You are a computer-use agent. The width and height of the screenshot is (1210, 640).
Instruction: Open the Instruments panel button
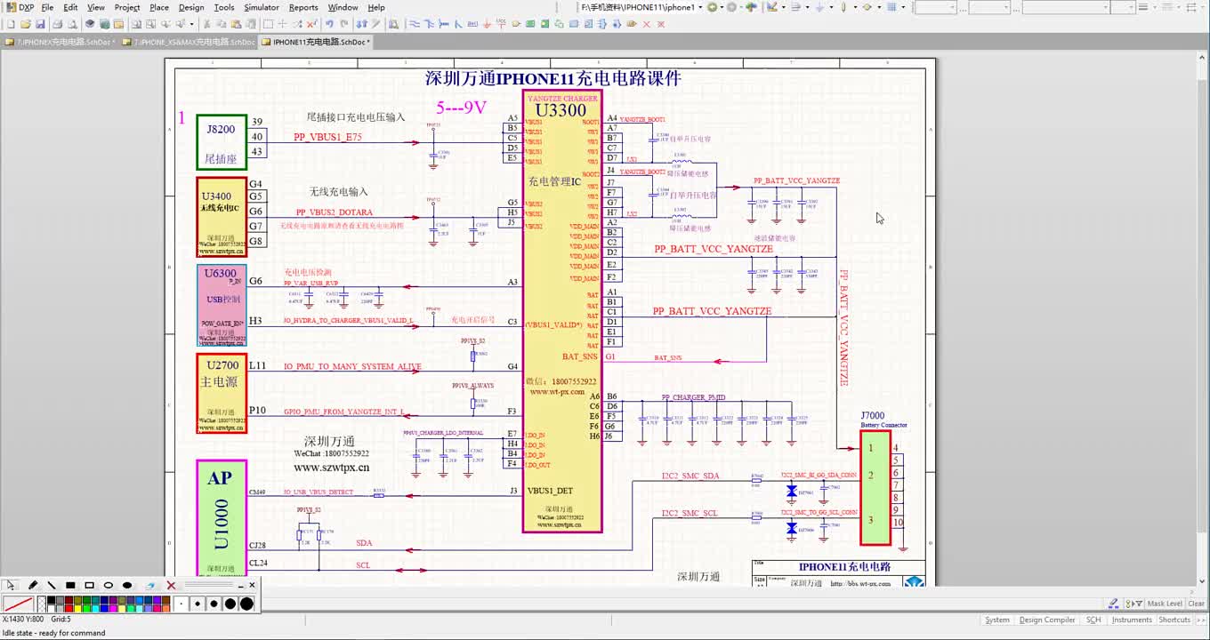coord(1132,620)
